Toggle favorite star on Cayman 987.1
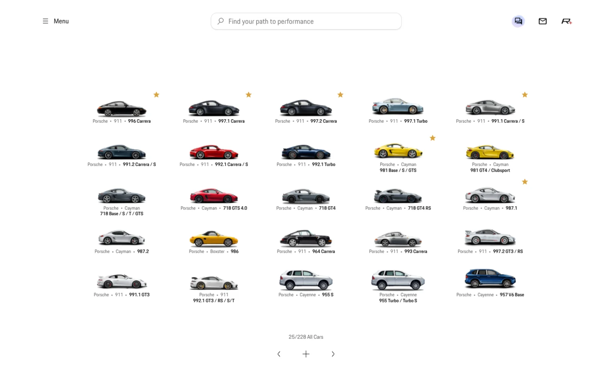The image size is (612, 382). coord(525,182)
